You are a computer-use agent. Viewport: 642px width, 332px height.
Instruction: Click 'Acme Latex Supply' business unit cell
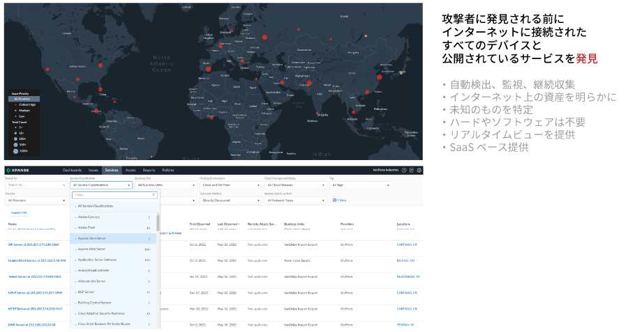tap(297, 260)
